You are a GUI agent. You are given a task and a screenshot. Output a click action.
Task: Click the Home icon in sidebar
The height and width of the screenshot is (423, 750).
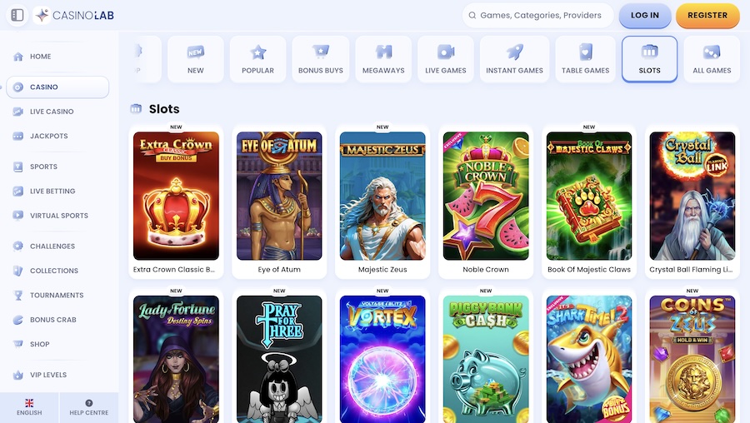click(x=18, y=57)
